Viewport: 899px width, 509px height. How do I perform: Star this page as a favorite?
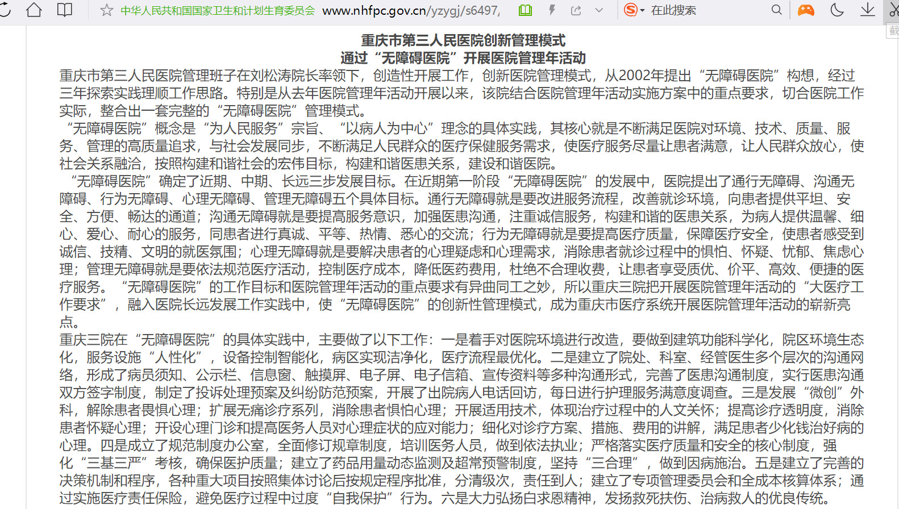point(106,10)
